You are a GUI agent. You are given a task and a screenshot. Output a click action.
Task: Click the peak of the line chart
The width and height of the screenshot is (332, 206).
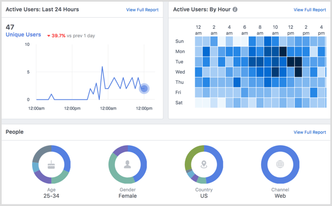pos(102,67)
